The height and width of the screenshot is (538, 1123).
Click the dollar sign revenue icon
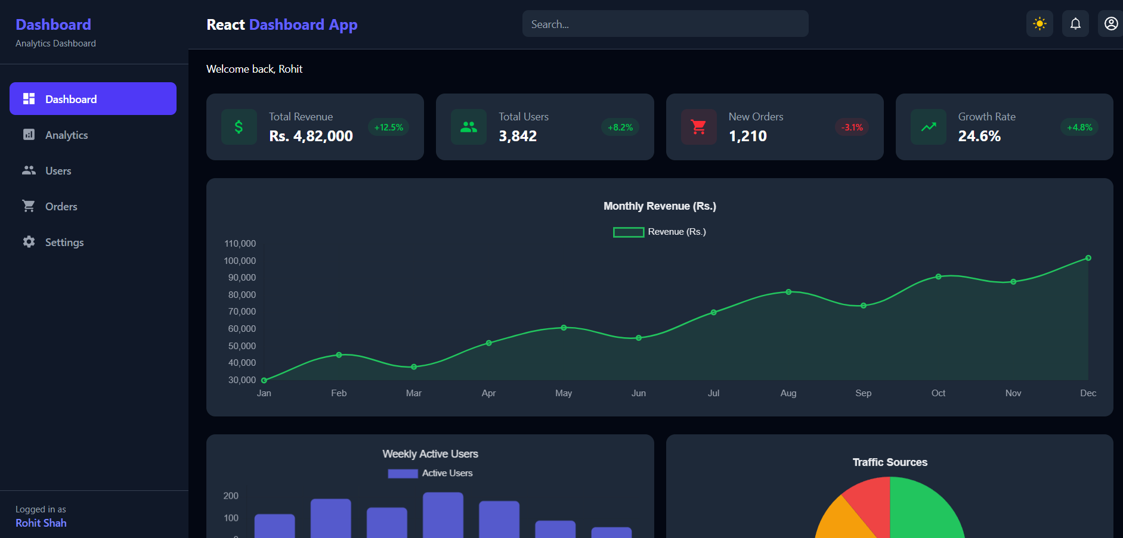tap(239, 127)
